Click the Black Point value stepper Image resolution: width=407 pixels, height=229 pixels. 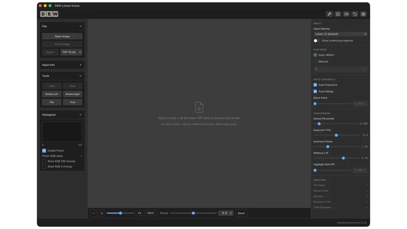tap(365, 104)
